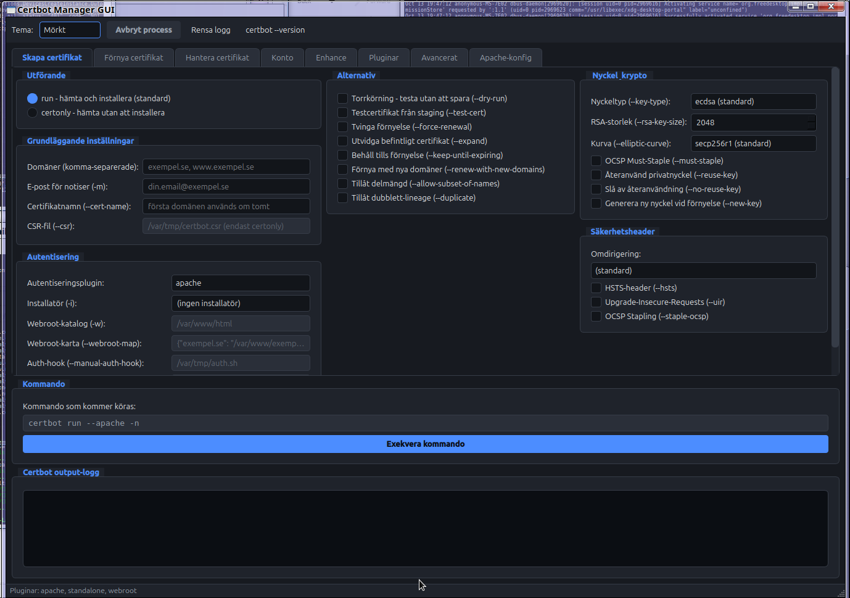The height and width of the screenshot is (598, 850).
Task: Open the Avancerat tab
Action: [x=439, y=57]
